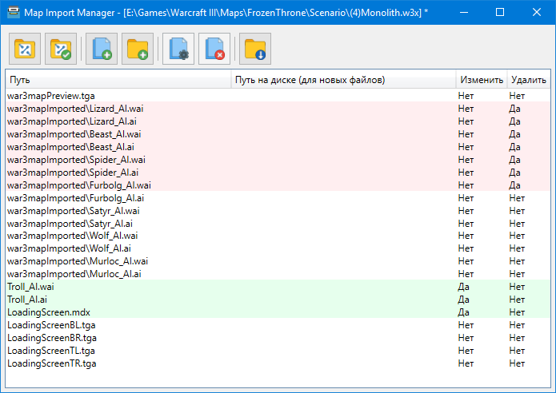Select the war3mapImported\Spider_AI.ai entry

(278, 172)
